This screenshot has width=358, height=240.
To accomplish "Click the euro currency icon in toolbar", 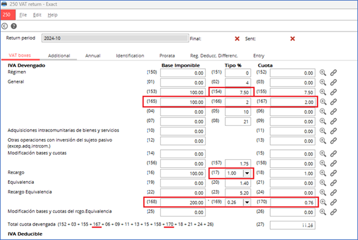I will (4, 27).
